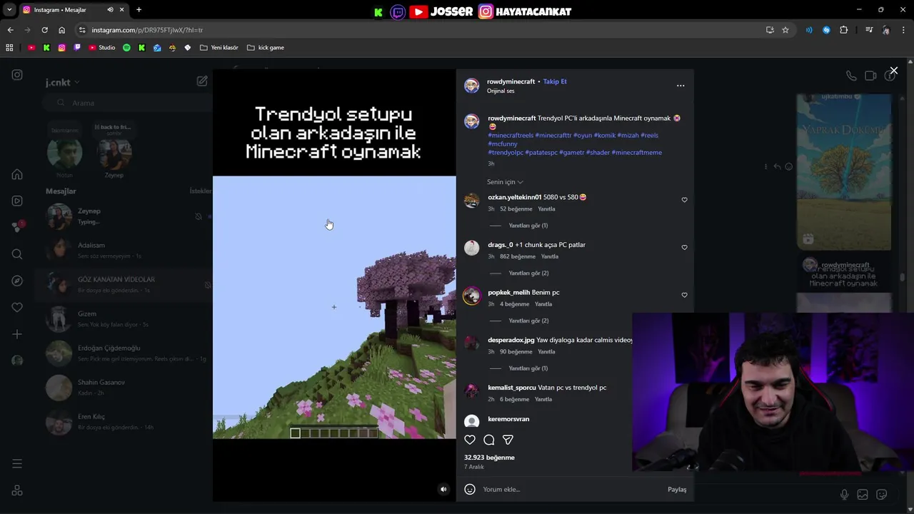Open the Zeynep conversation
This screenshot has width=914, height=514.
pos(129,216)
